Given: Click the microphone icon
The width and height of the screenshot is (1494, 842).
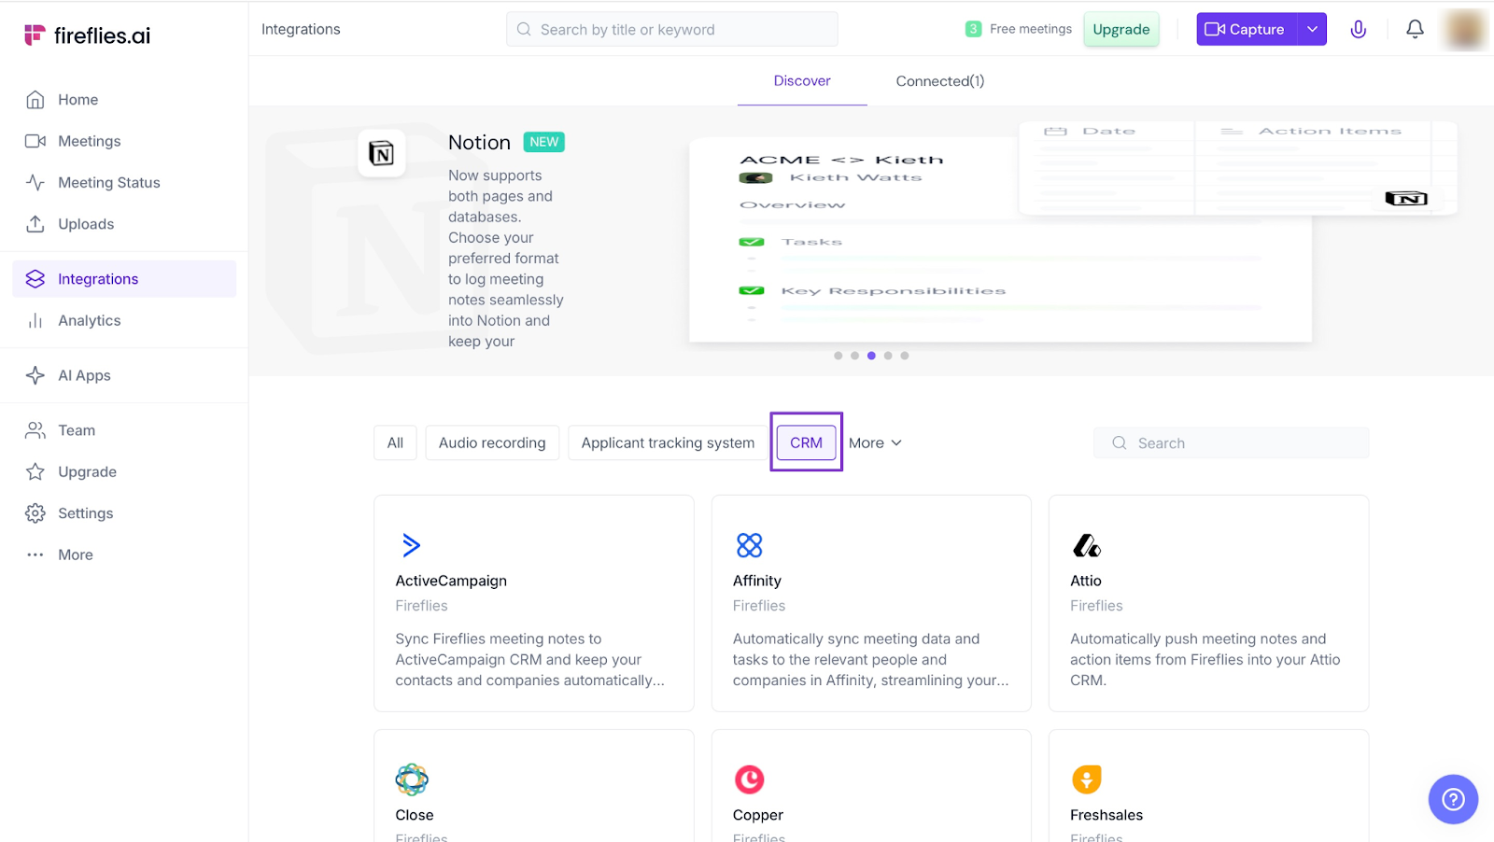Looking at the screenshot, I should coord(1359,29).
